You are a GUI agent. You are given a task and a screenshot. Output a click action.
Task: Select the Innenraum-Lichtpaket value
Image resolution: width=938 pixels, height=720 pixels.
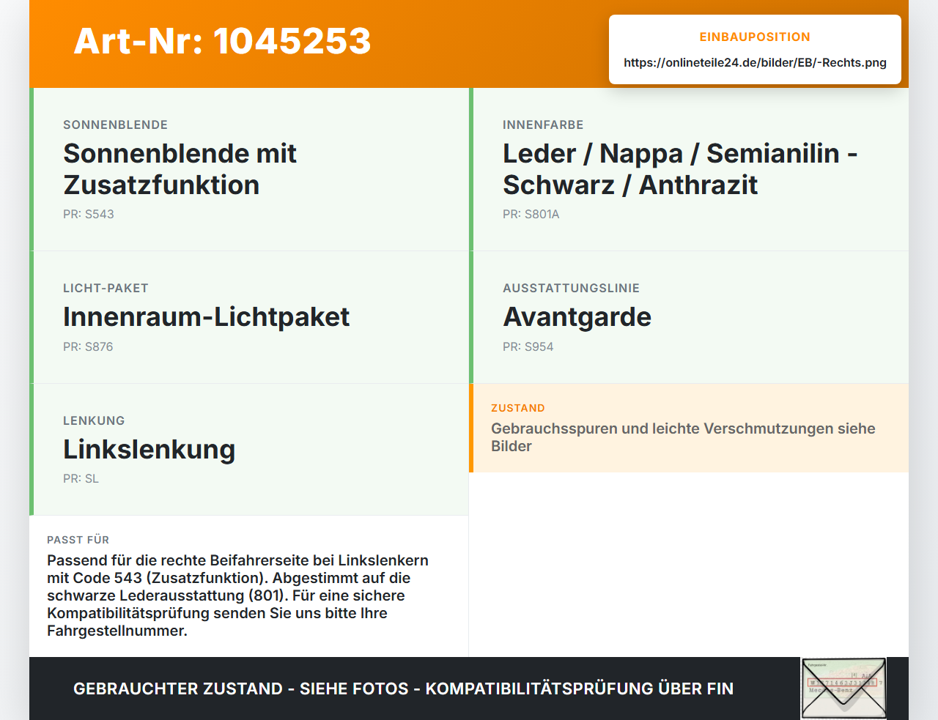pyautogui.click(x=206, y=317)
